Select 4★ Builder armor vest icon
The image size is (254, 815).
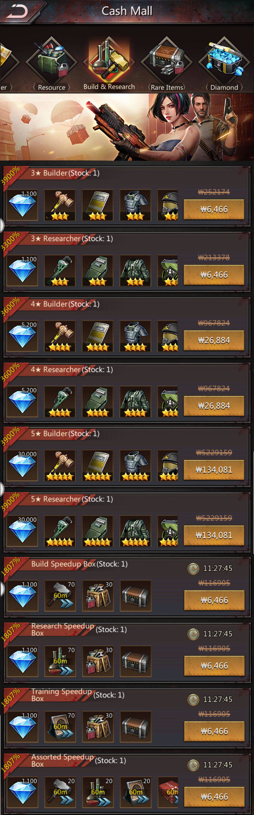(x=135, y=336)
